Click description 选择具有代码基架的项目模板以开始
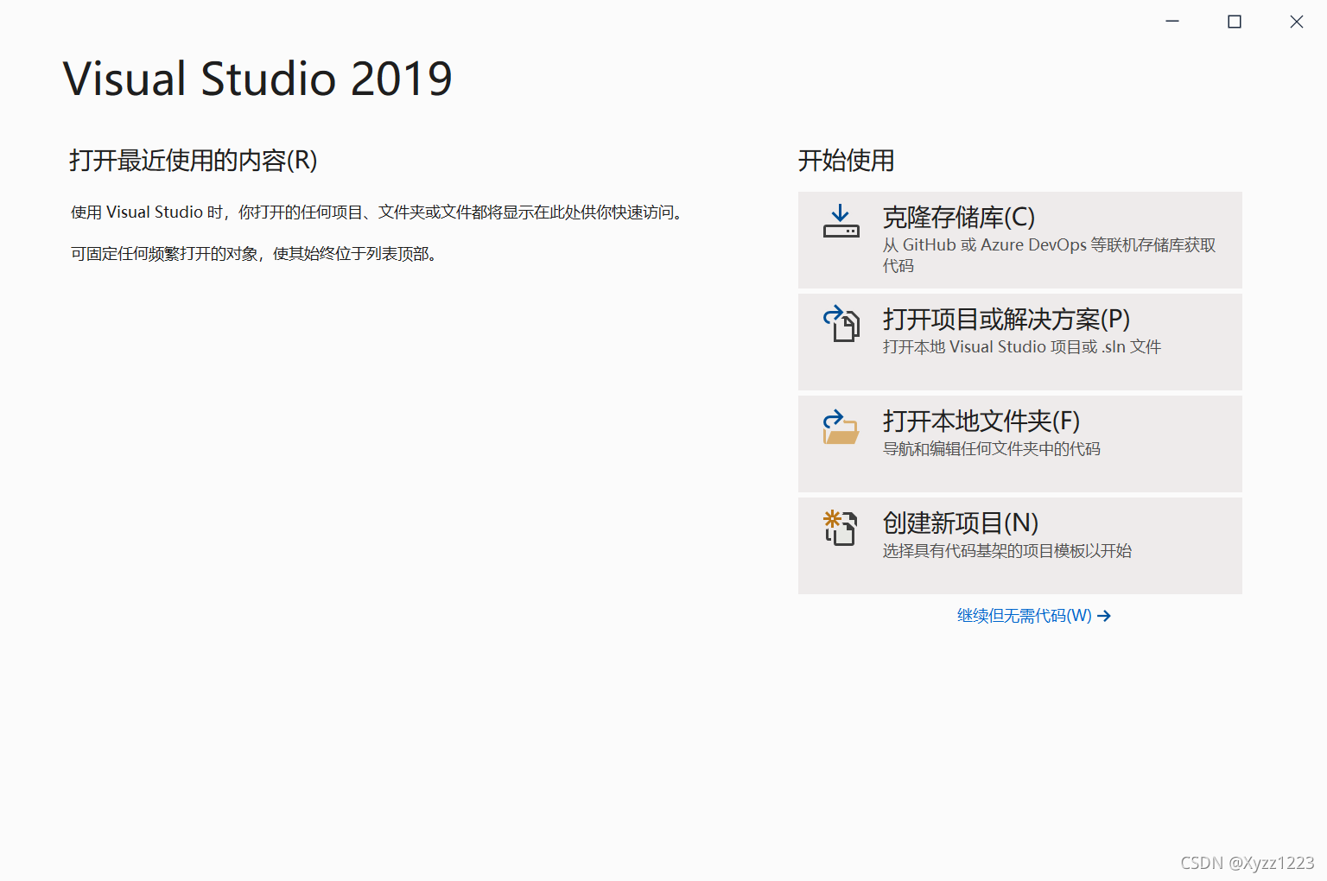 (x=1007, y=550)
